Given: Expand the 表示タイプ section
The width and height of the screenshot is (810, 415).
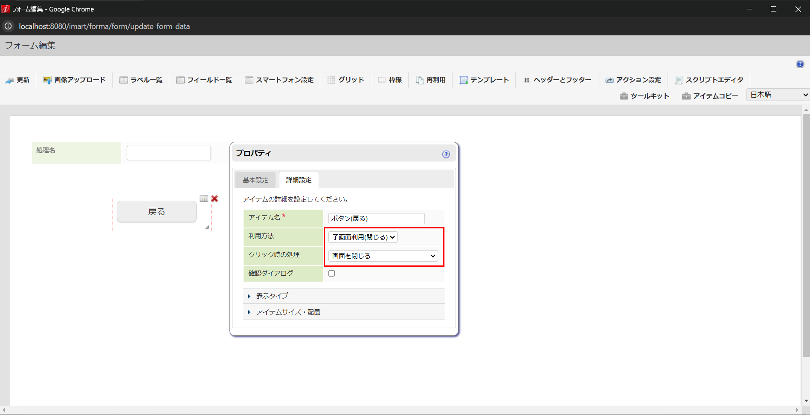Looking at the screenshot, I should 271,296.
